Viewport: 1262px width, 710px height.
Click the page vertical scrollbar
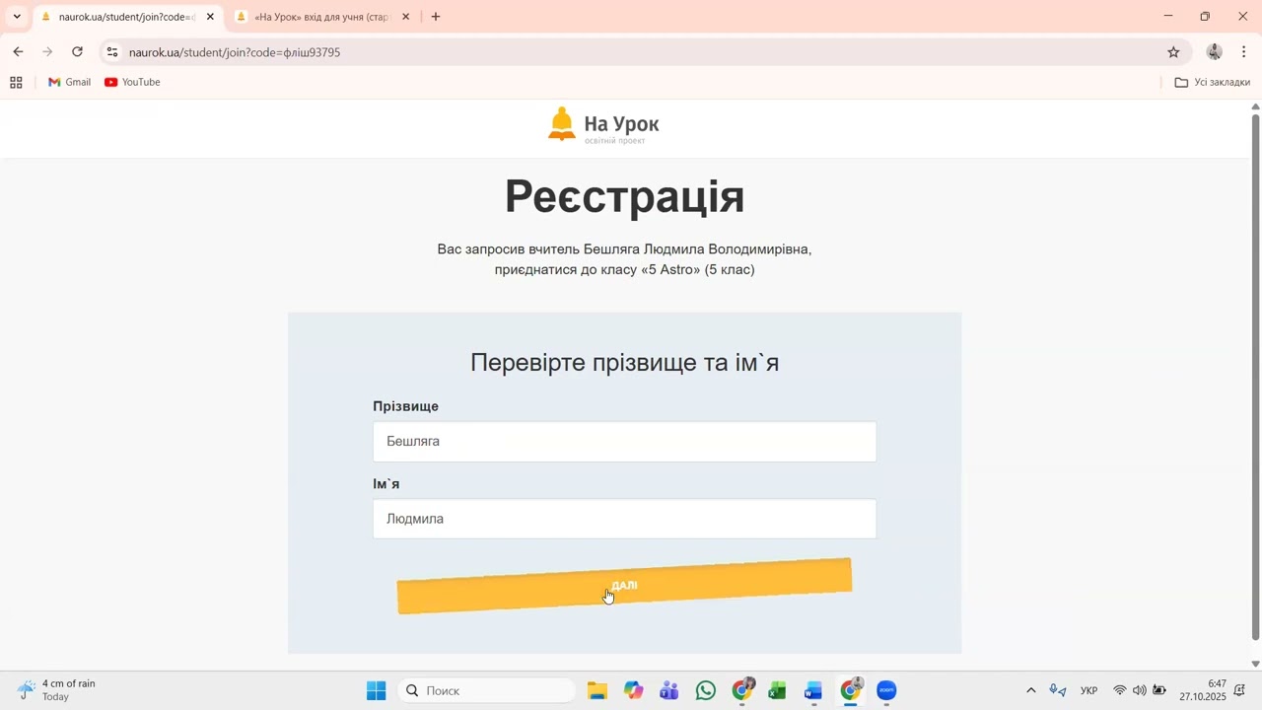tap(1255, 378)
